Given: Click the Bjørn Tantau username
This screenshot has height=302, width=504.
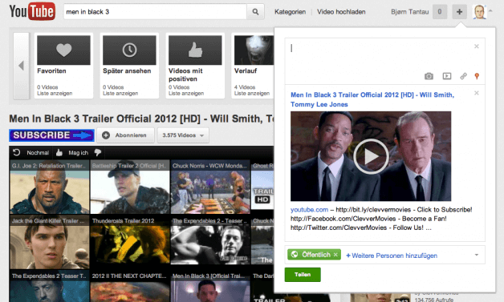Looking at the screenshot, I should (x=410, y=12).
